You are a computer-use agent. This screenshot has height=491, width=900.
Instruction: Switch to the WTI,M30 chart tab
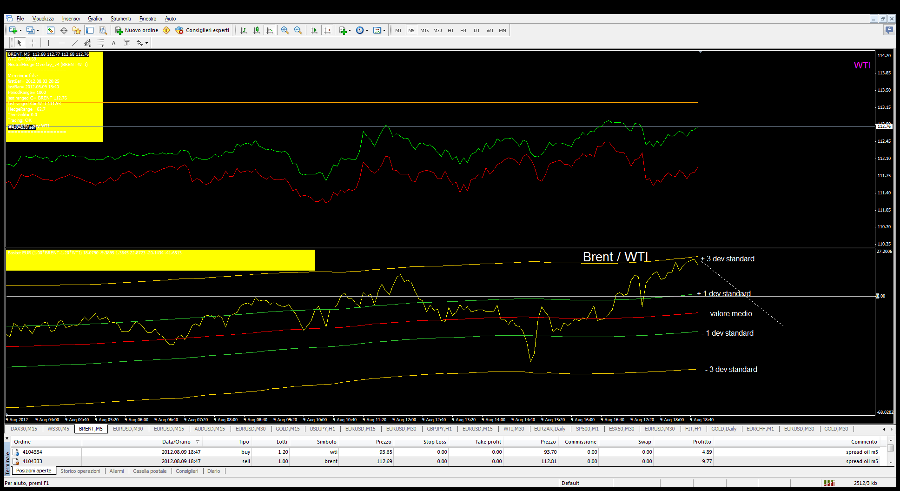point(514,429)
